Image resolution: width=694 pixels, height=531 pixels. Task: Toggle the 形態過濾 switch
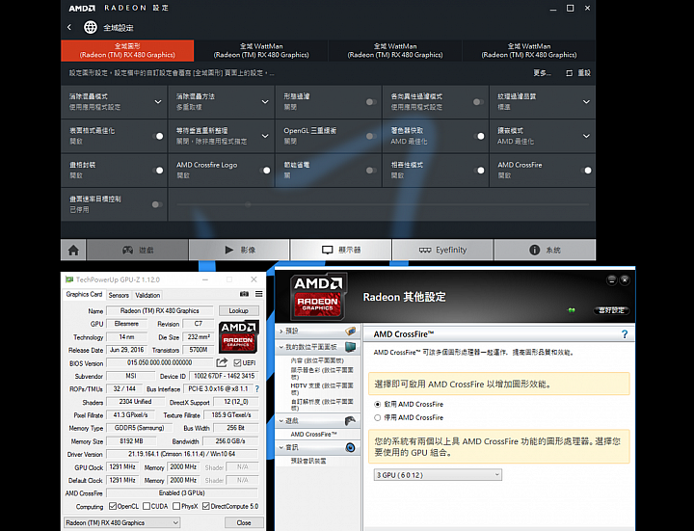tap(371, 102)
